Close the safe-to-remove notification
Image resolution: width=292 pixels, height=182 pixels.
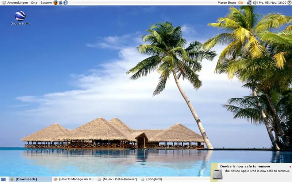tap(290, 167)
